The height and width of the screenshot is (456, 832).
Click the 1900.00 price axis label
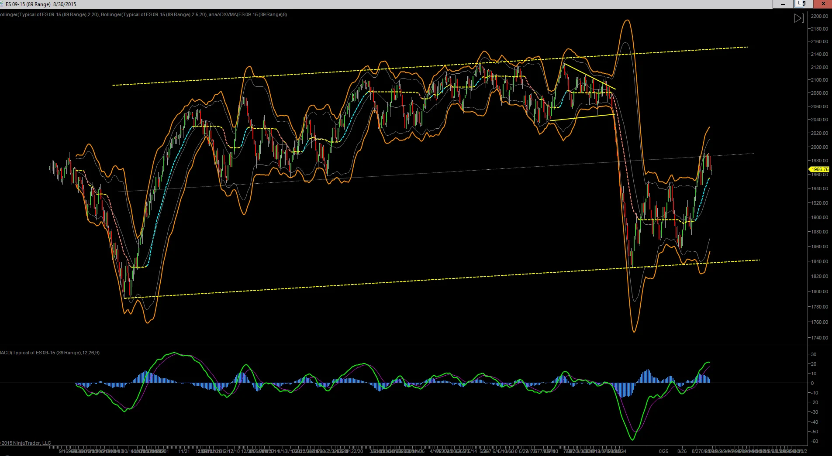819,217
